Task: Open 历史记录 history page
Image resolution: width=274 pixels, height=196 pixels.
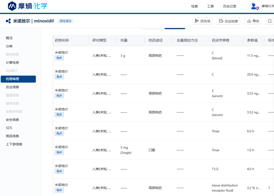Action: (x=230, y=6)
